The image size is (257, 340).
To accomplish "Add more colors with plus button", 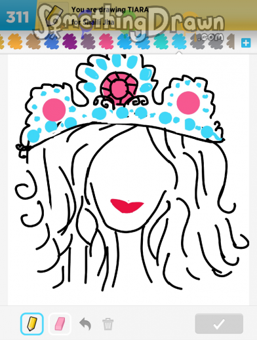I will click(x=246, y=43).
